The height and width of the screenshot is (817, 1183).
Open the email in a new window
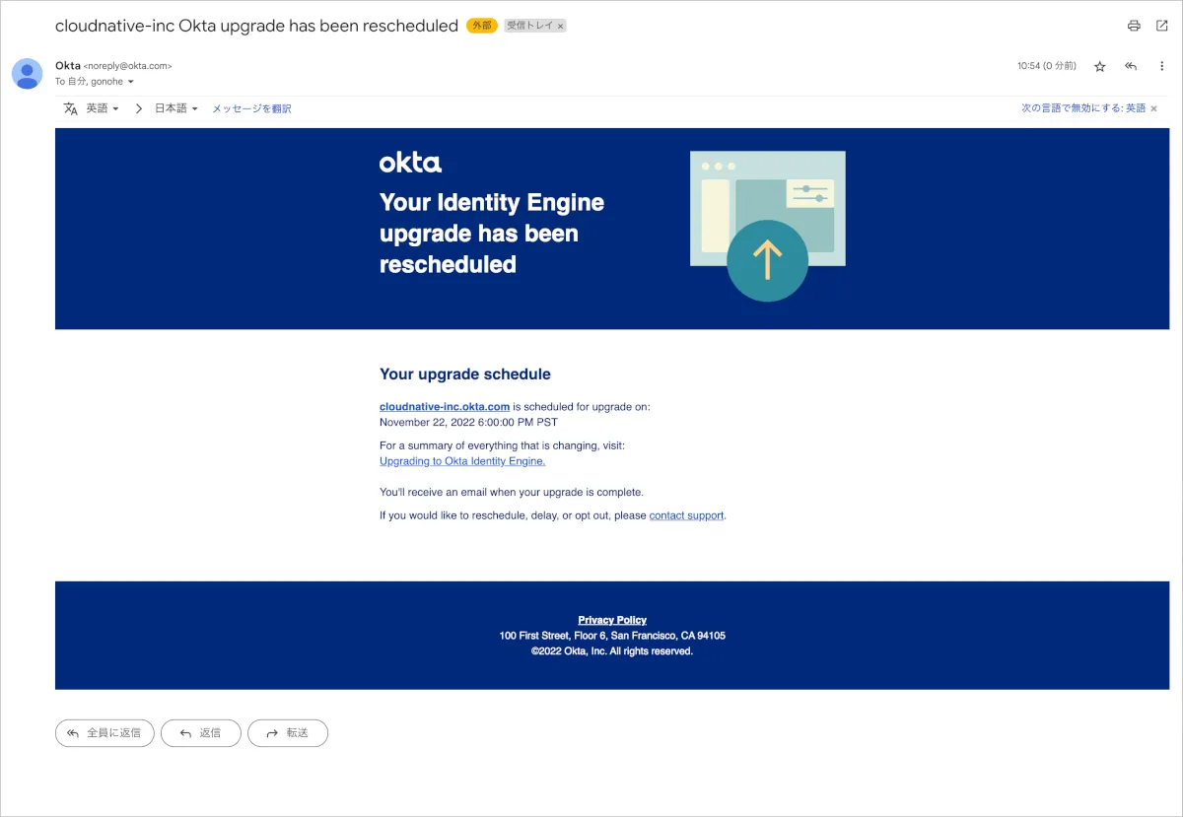pos(1161,26)
